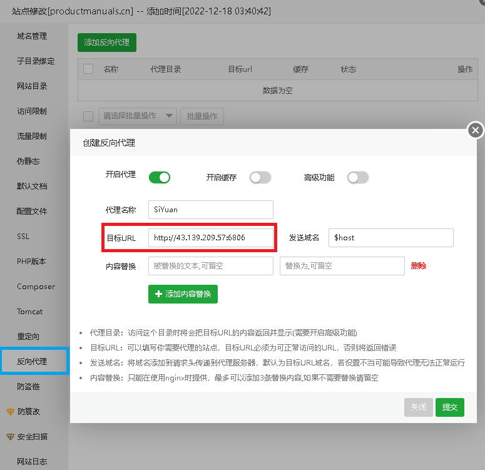Click the 数据为空 table message
Screen dimensions: 485x470
[x=277, y=90]
